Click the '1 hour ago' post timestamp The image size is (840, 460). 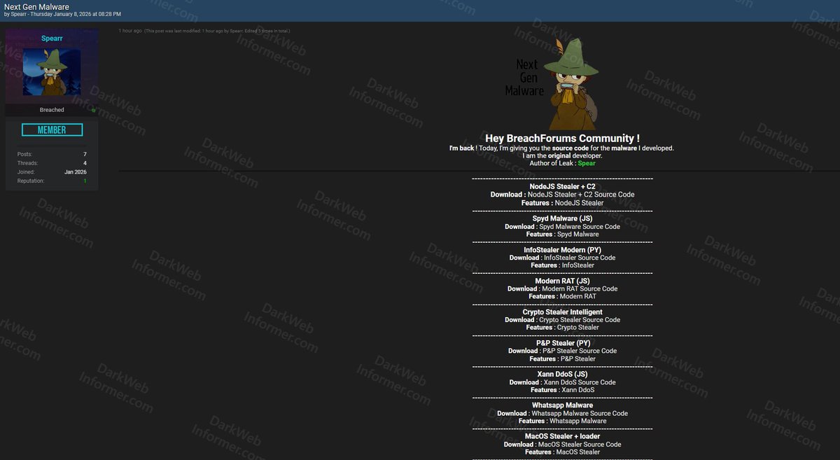point(130,31)
